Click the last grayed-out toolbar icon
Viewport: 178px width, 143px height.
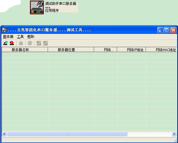tap(46, 43)
